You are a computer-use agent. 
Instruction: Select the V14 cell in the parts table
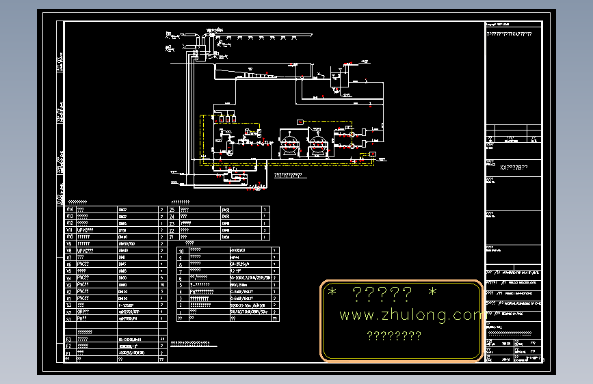(70, 209)
